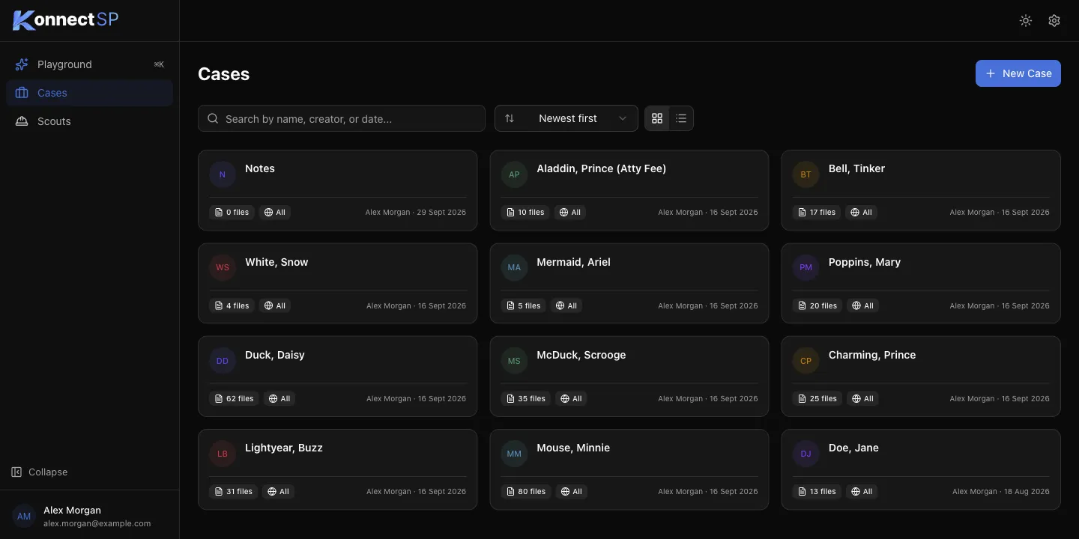The width and height of the screenshot is (1079, 539).
Task: Click the alex.morgan@example.com email
Action: click(x=97, y=524)
